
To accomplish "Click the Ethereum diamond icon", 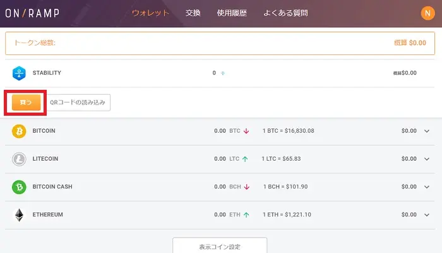I will [20, 215].
